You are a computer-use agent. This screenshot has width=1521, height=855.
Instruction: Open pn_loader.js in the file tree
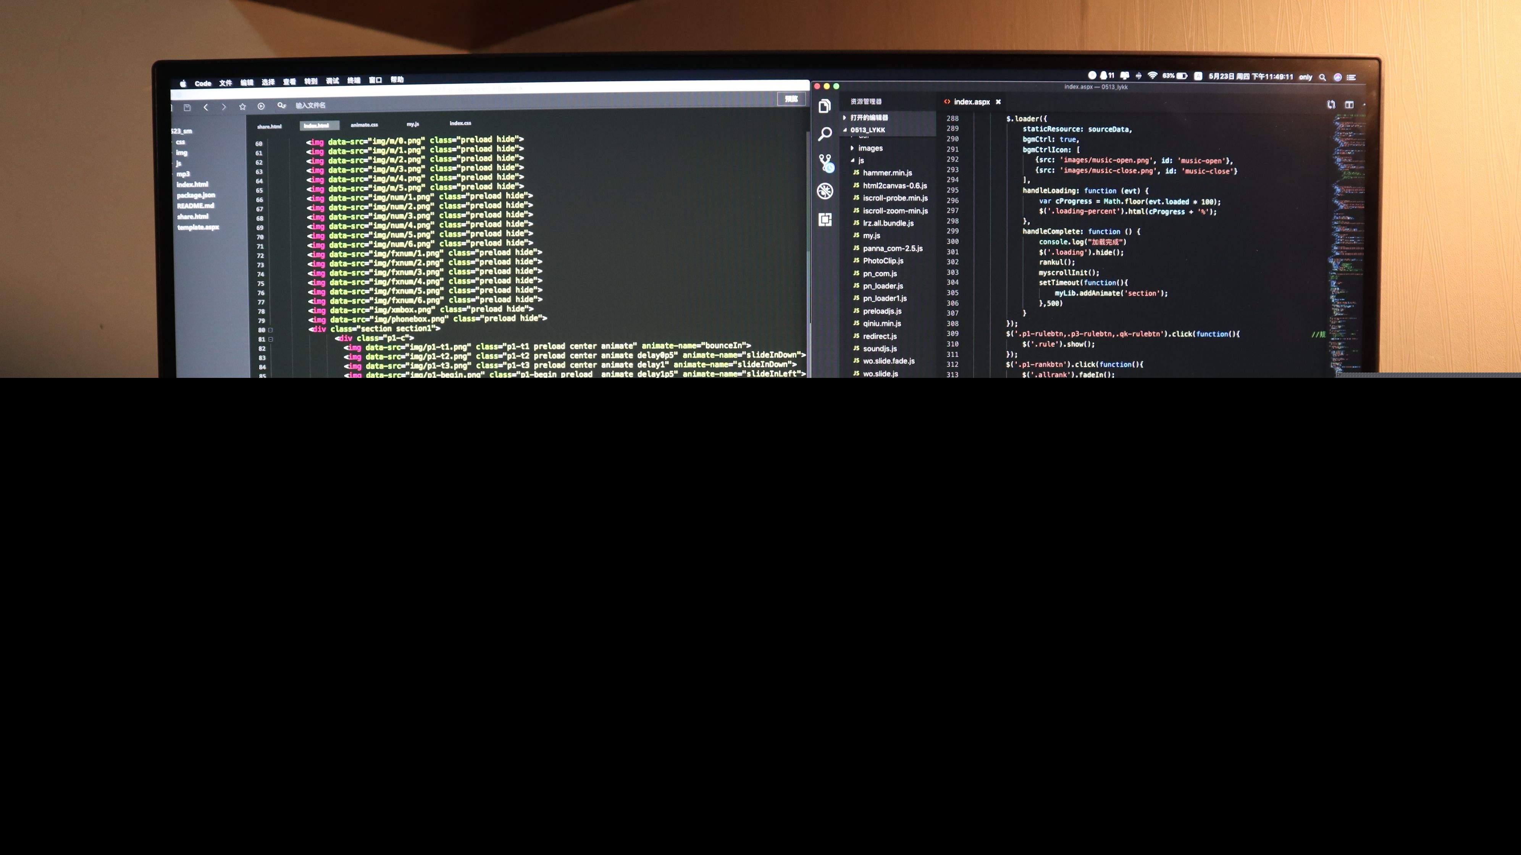pos(883,286)
